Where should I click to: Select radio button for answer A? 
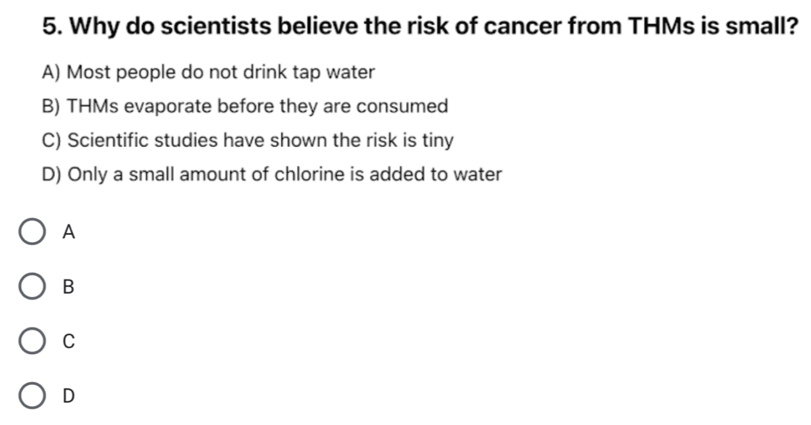(32, 233)
